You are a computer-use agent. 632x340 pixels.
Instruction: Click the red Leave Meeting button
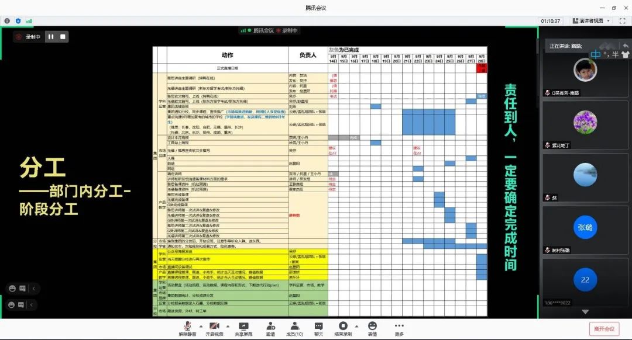[606, 329]
